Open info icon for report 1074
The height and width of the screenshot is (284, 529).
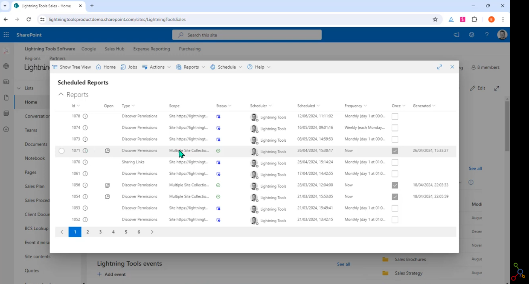click(85, 128)
